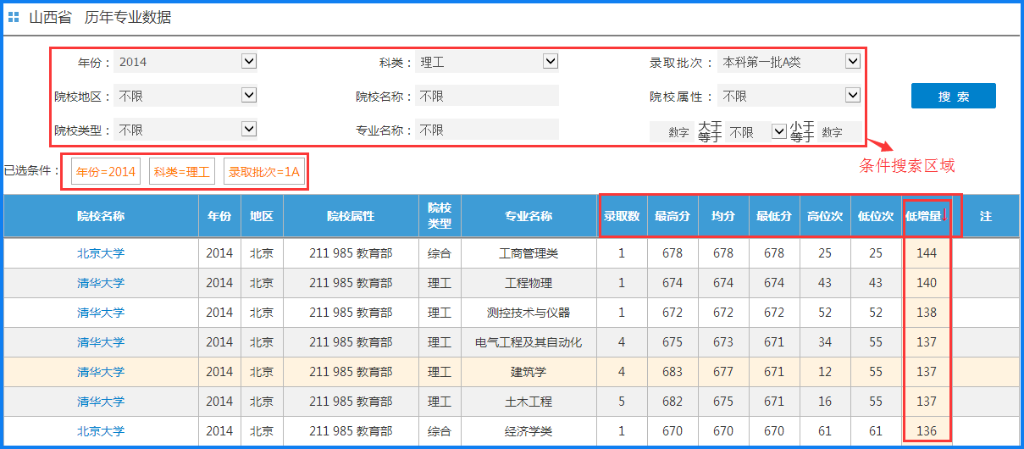Click the 科类=理工 selected condition tag
This screenshot has height=449, width=1024.
[x=181, y=172]
